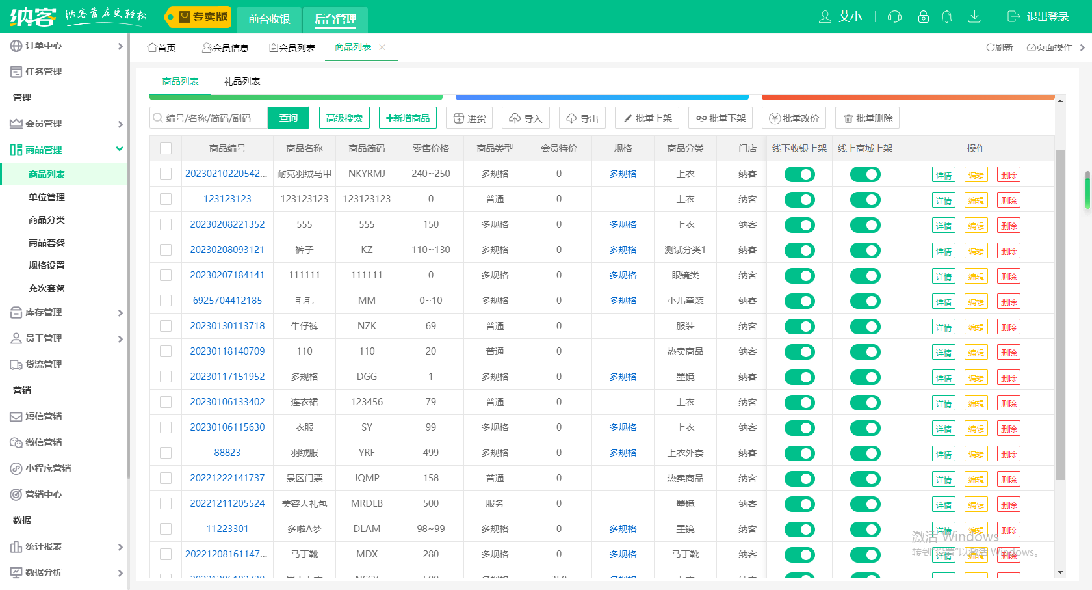1092x590 pixels.
Task: Click the 库存管理 sidebar icon
Action: (16, 312)
